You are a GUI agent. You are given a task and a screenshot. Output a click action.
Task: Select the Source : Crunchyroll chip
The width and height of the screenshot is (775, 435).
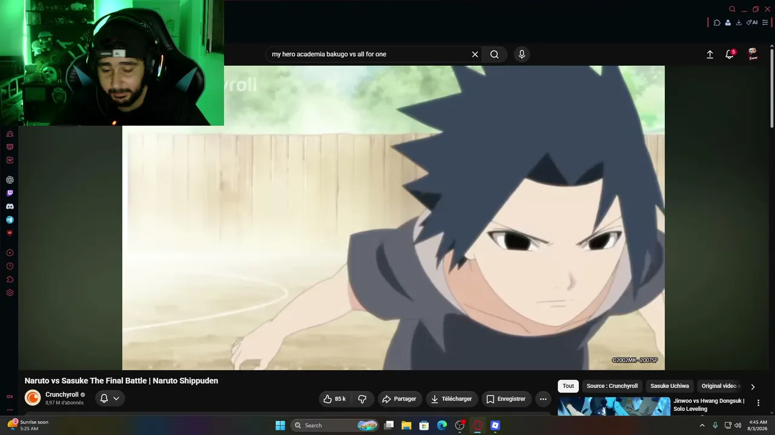(x=612, y=386)
